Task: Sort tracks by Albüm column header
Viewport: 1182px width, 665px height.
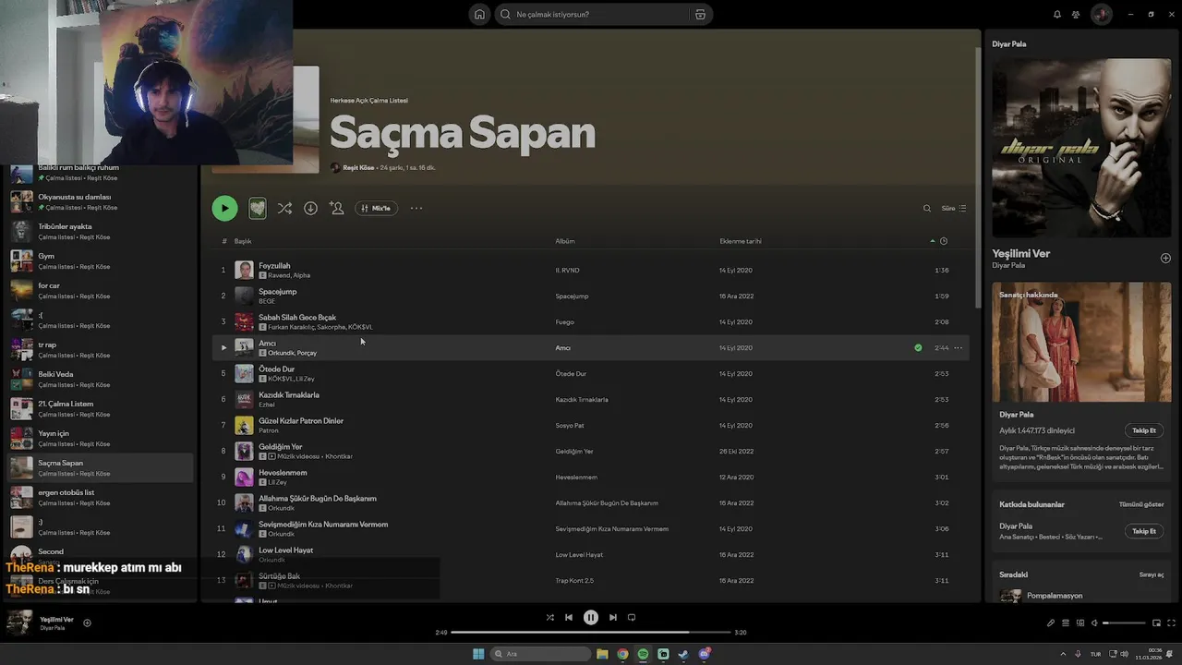Action: [565, 241]
